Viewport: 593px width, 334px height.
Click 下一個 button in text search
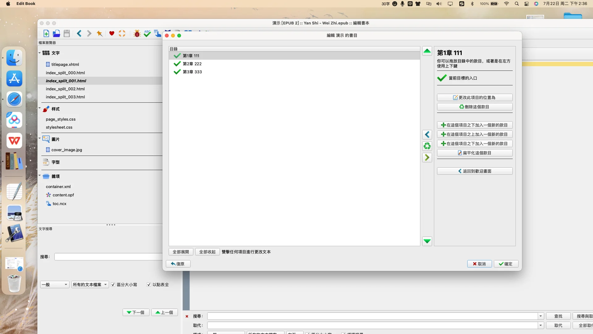pos(136,312)
